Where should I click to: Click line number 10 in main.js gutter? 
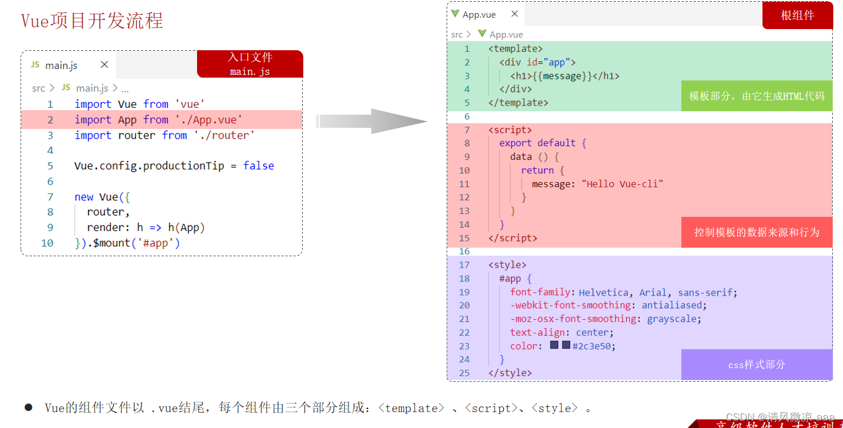47,243
